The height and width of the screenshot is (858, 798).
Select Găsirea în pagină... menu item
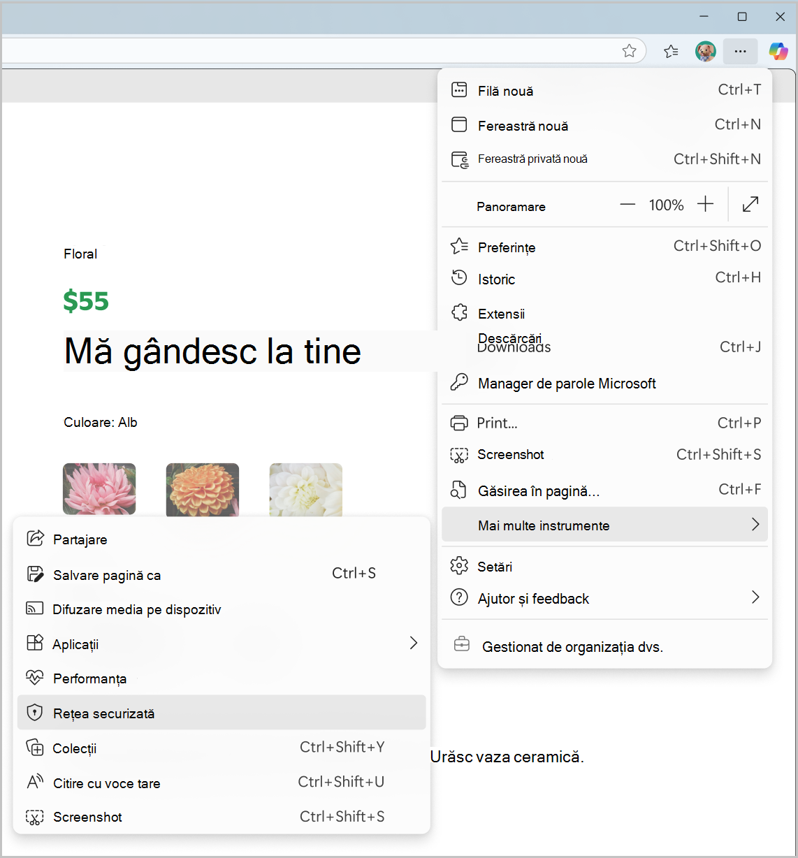pos(605,490)
